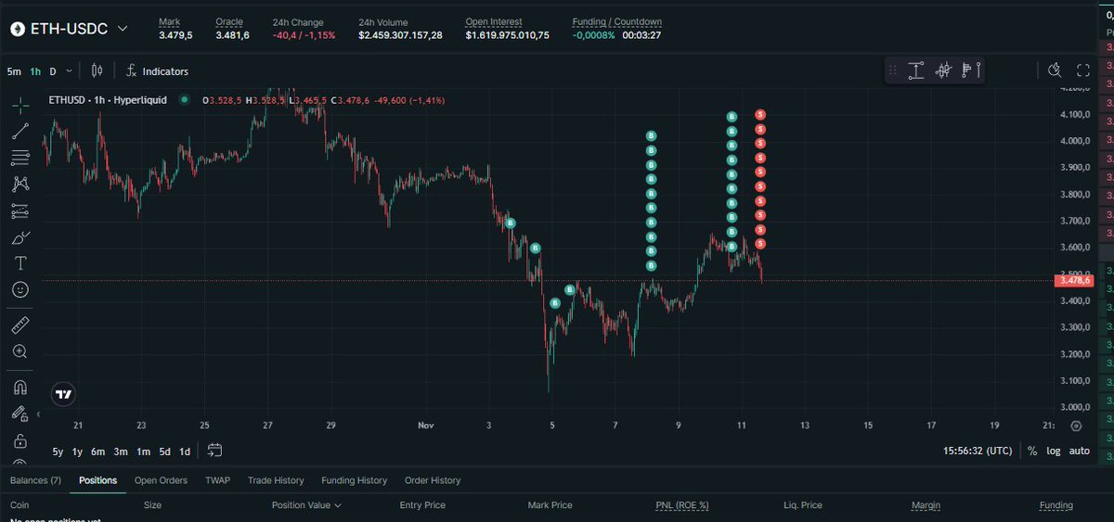This screenshot has height=522, width=1114.
Task: Switch to the Positions tab
Action: point(97,480)
